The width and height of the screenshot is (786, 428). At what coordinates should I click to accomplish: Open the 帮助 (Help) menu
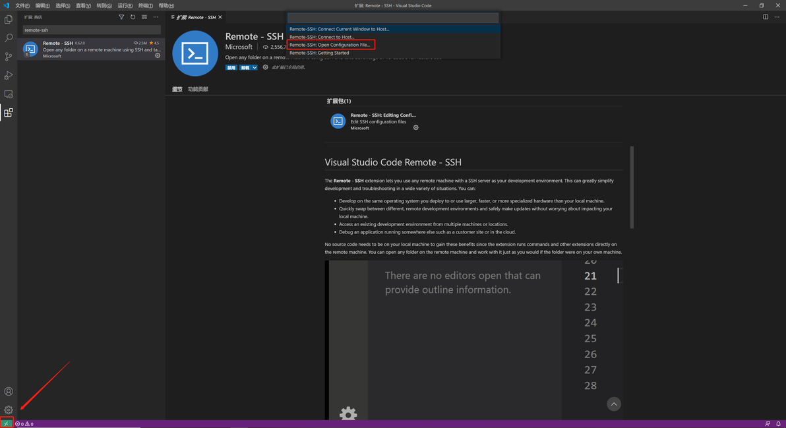(166, 5)
